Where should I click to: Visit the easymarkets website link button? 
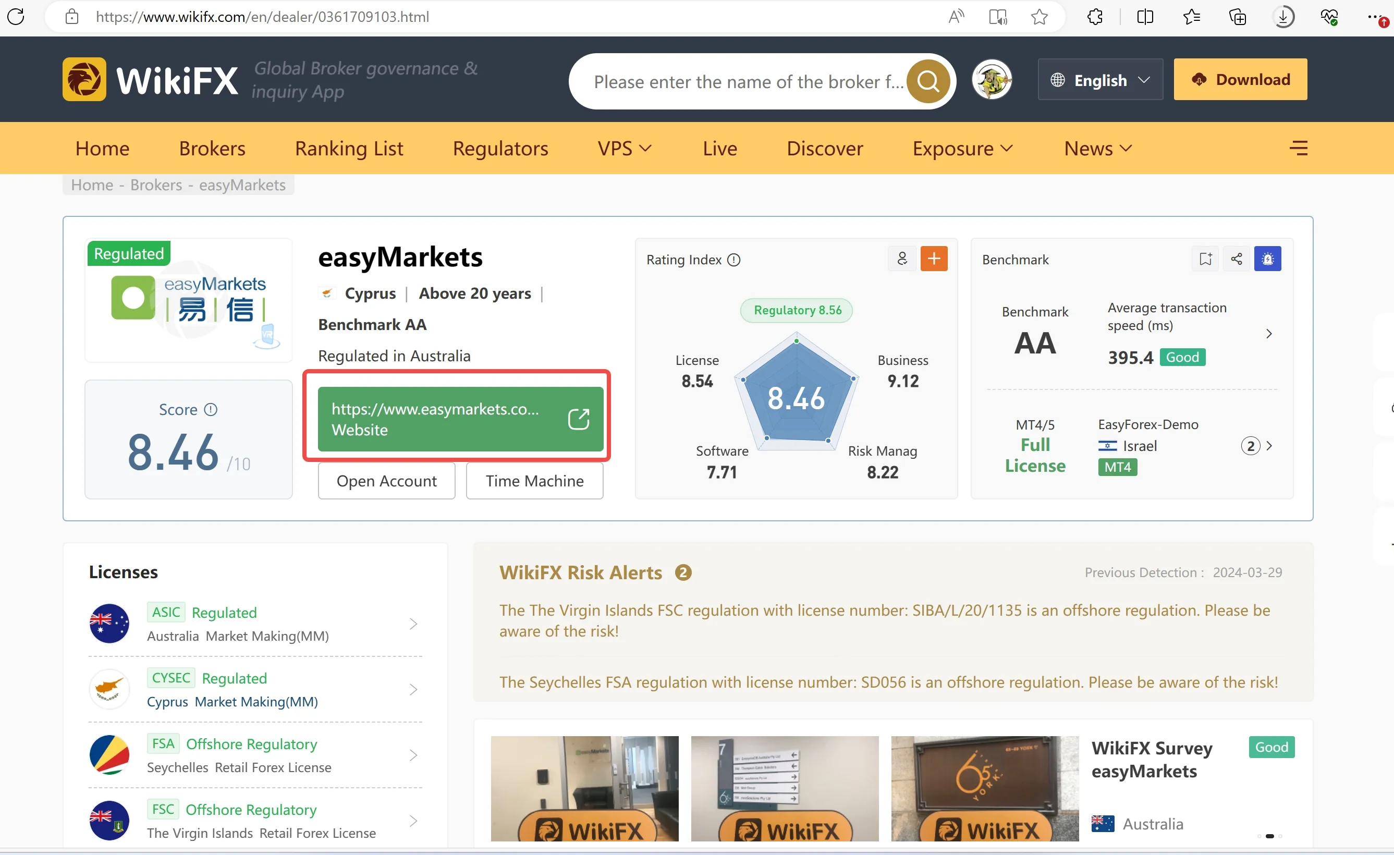coord(460,419)
